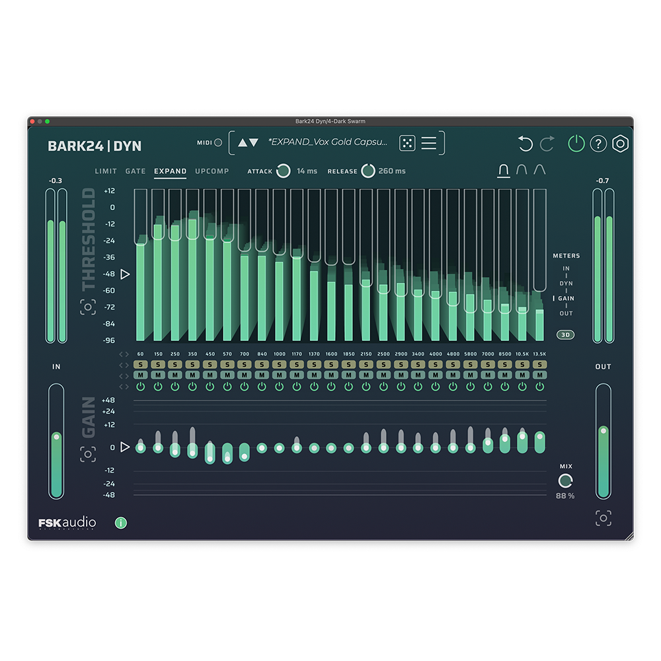The height and width of the screenshot is (661, 661).
Task: Click the randomize dice icon
Action: pyautogui.click(x=407, y=143)
